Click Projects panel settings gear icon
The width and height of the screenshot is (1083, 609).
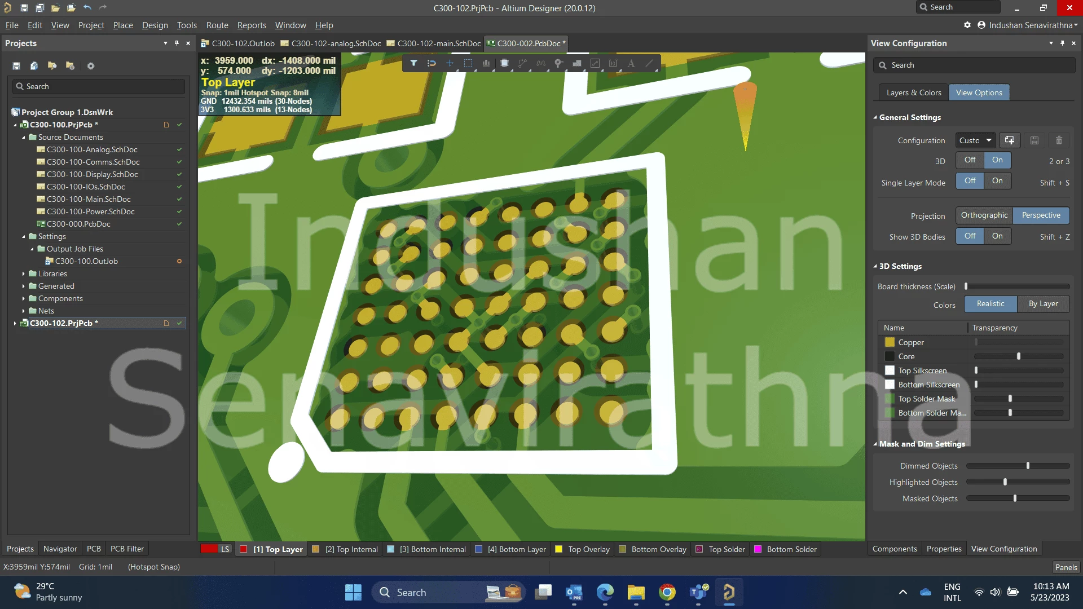pos(91,66)
